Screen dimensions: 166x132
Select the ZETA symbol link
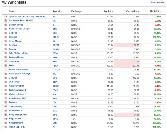(x=55, y=53)
